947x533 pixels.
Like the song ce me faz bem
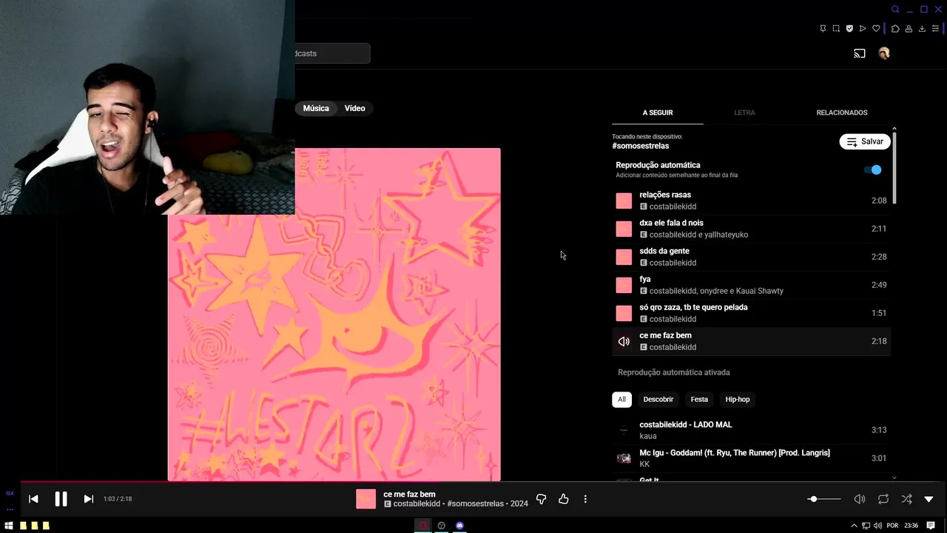(x=564, y=500)
